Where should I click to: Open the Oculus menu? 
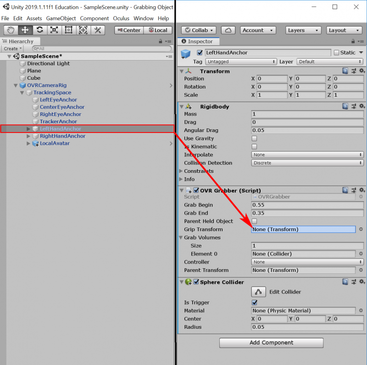coord(121,18)
